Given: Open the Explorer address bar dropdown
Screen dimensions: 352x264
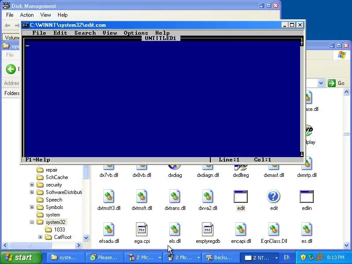Looking at the screenshot, I should pyautogui.click(x=321, y=83).
